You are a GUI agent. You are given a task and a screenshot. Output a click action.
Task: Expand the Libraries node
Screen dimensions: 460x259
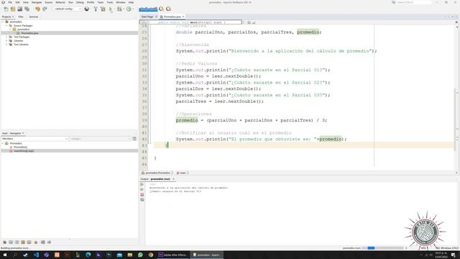(6, 41)
